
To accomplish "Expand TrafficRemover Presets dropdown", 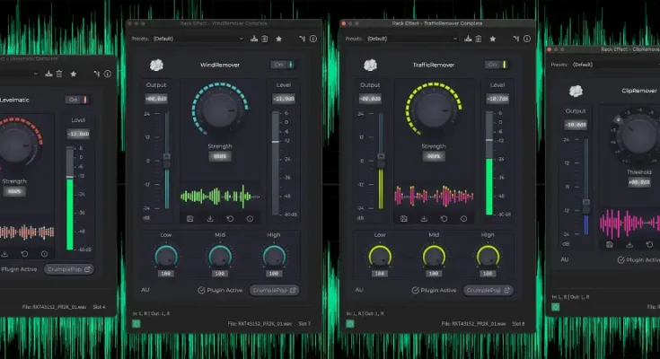I will pyautogui.click(x=411, y=39).
